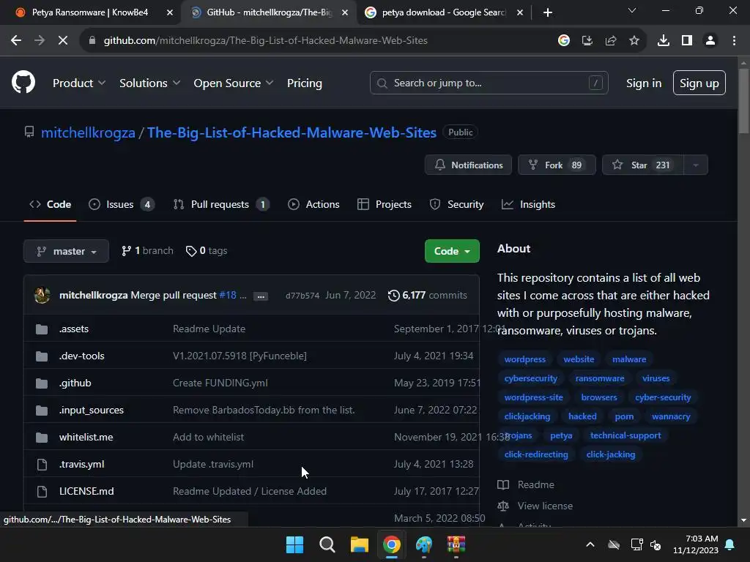Switch to the Pull requests tab
Viewport: 750px width, 562px height.
tap(221, 205)
